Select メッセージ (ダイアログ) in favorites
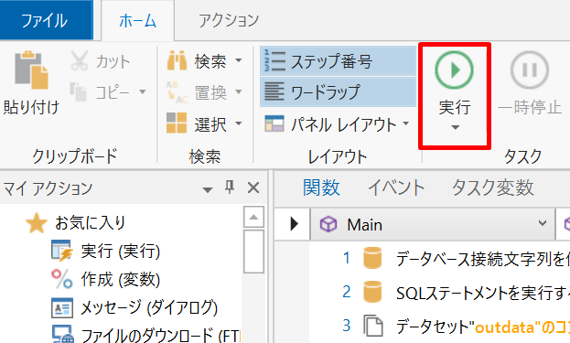This screenshot has width=570, height=343. pyautogui.click(x=149, y=307)
